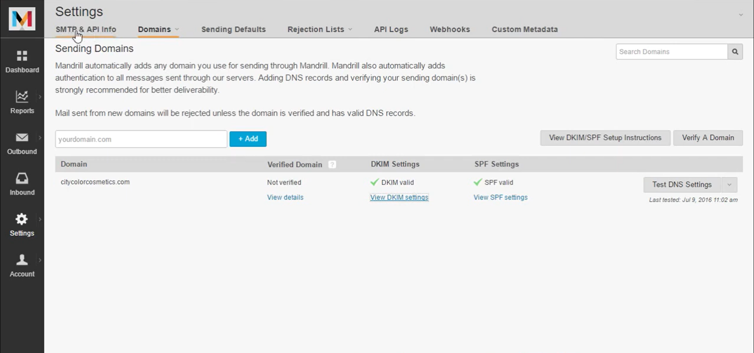Screen dimensions: 754x353
Task: Click the Last tested timestamp text
Action: [x=693, y=200]
